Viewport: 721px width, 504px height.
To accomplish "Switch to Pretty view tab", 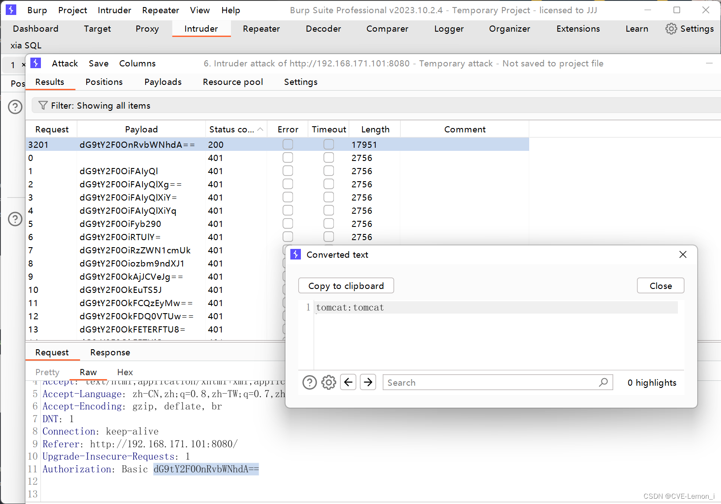I will (47, 372).
